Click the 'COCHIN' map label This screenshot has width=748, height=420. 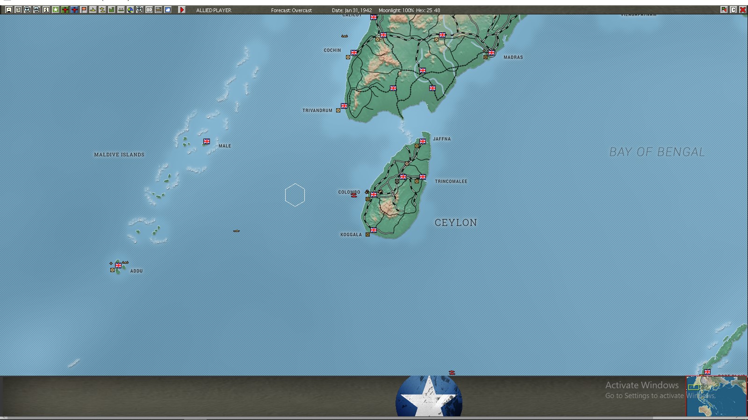coord(332,50)
